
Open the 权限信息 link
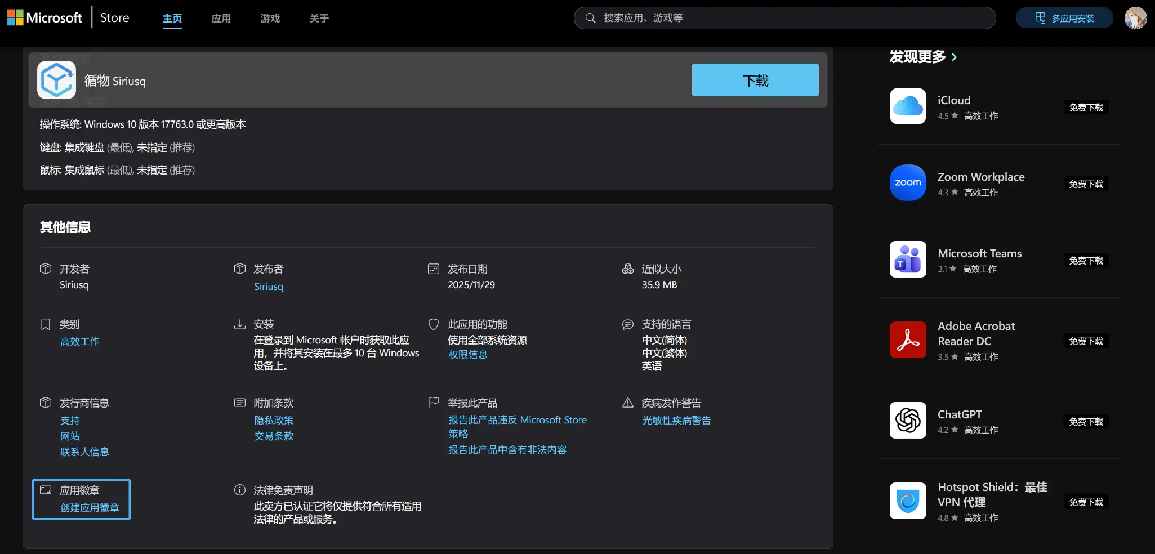coord(467,354)
